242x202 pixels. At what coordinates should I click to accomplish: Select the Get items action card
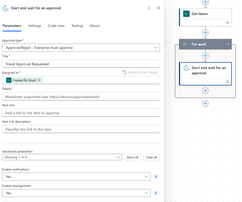click(205, 17)
